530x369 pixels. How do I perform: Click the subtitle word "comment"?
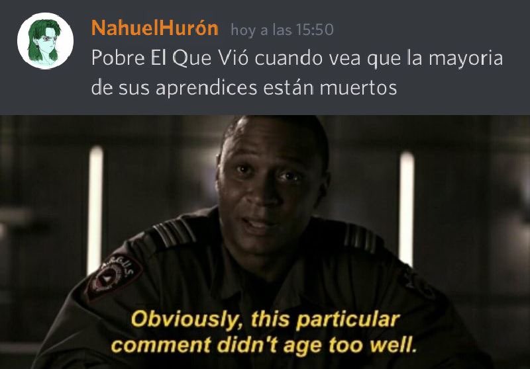pyautogui.click(x=161, y=345)
